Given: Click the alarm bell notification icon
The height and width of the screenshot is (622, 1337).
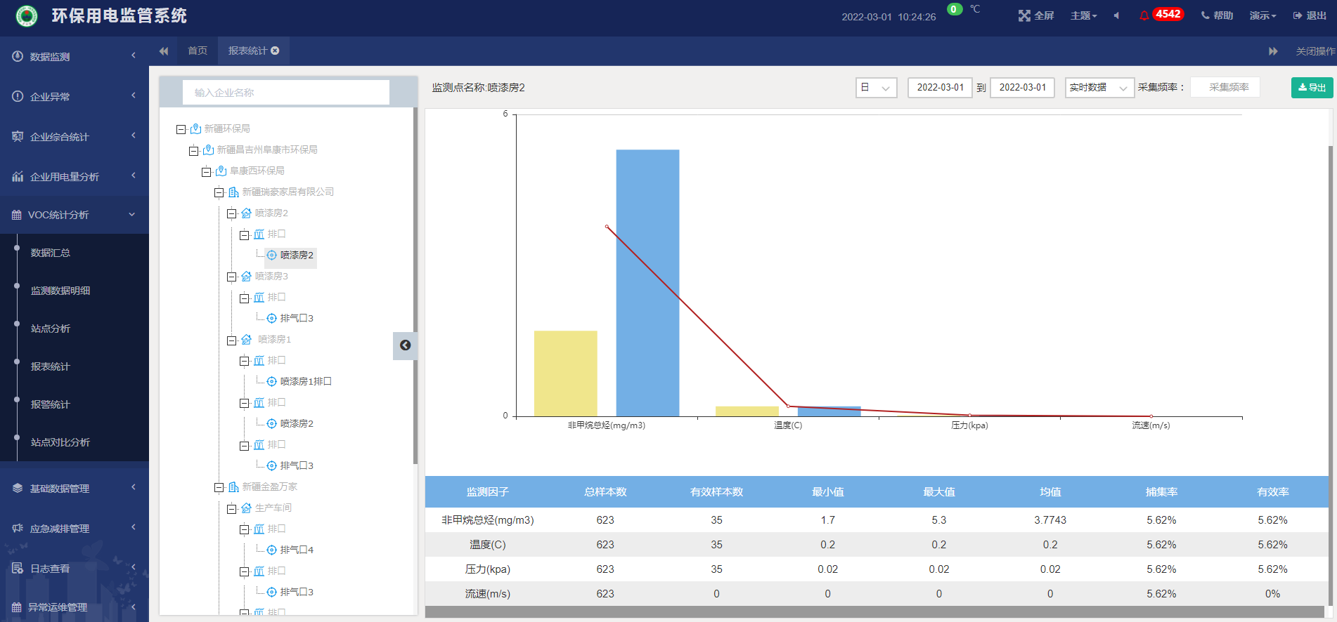Looking at the screenshot, I should 1144,15.
